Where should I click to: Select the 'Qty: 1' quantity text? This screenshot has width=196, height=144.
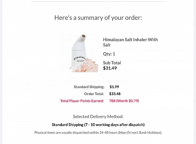109,54
